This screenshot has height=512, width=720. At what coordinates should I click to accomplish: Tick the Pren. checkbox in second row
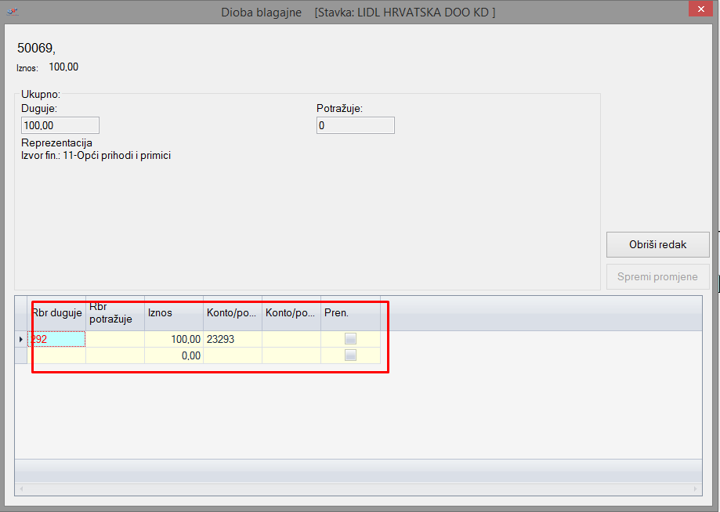pos(350,355)
